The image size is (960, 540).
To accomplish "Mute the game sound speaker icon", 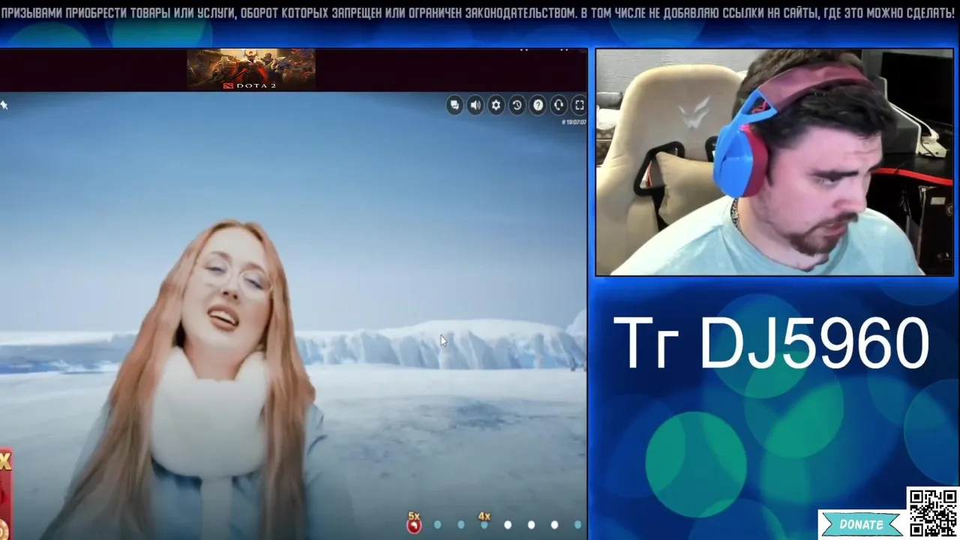I will point(475,106).
